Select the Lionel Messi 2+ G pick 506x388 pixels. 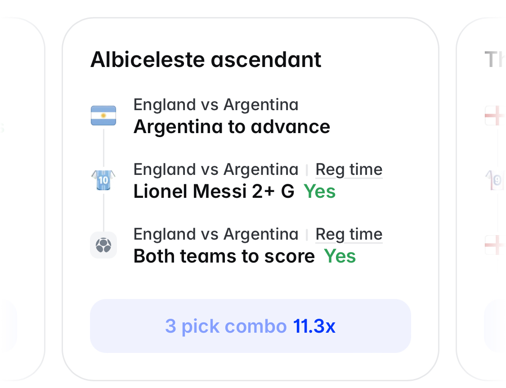(x=214, y=191)
